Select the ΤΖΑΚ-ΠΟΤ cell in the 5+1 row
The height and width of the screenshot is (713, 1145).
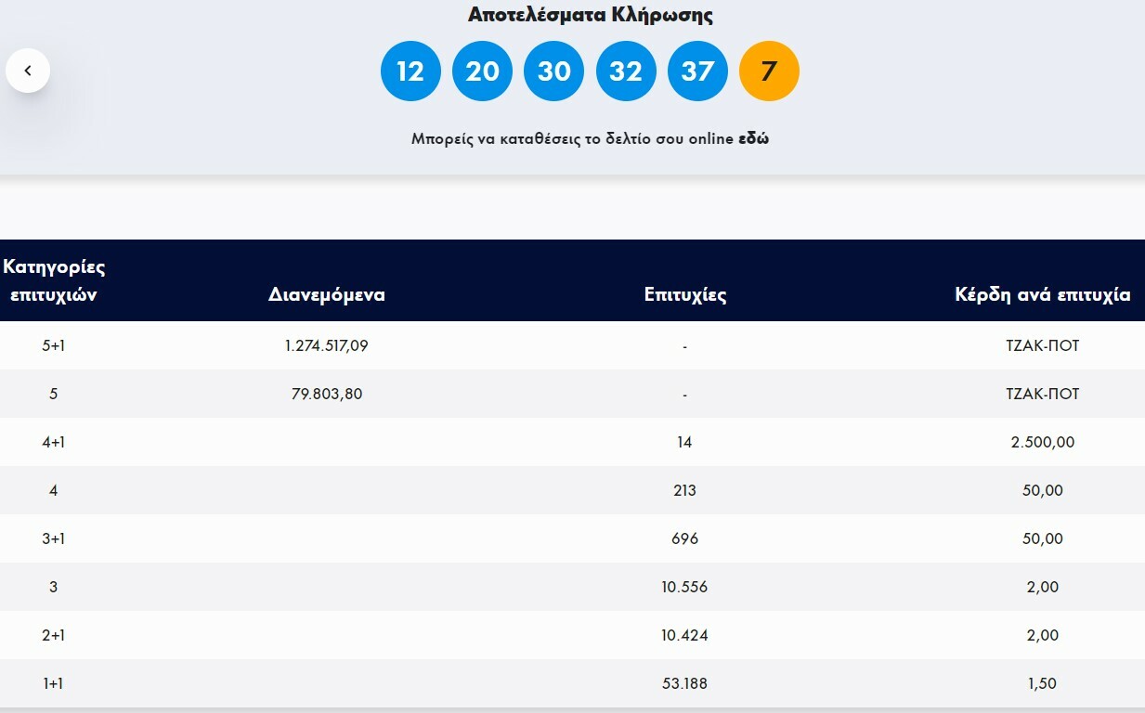tap(1042, 345)
